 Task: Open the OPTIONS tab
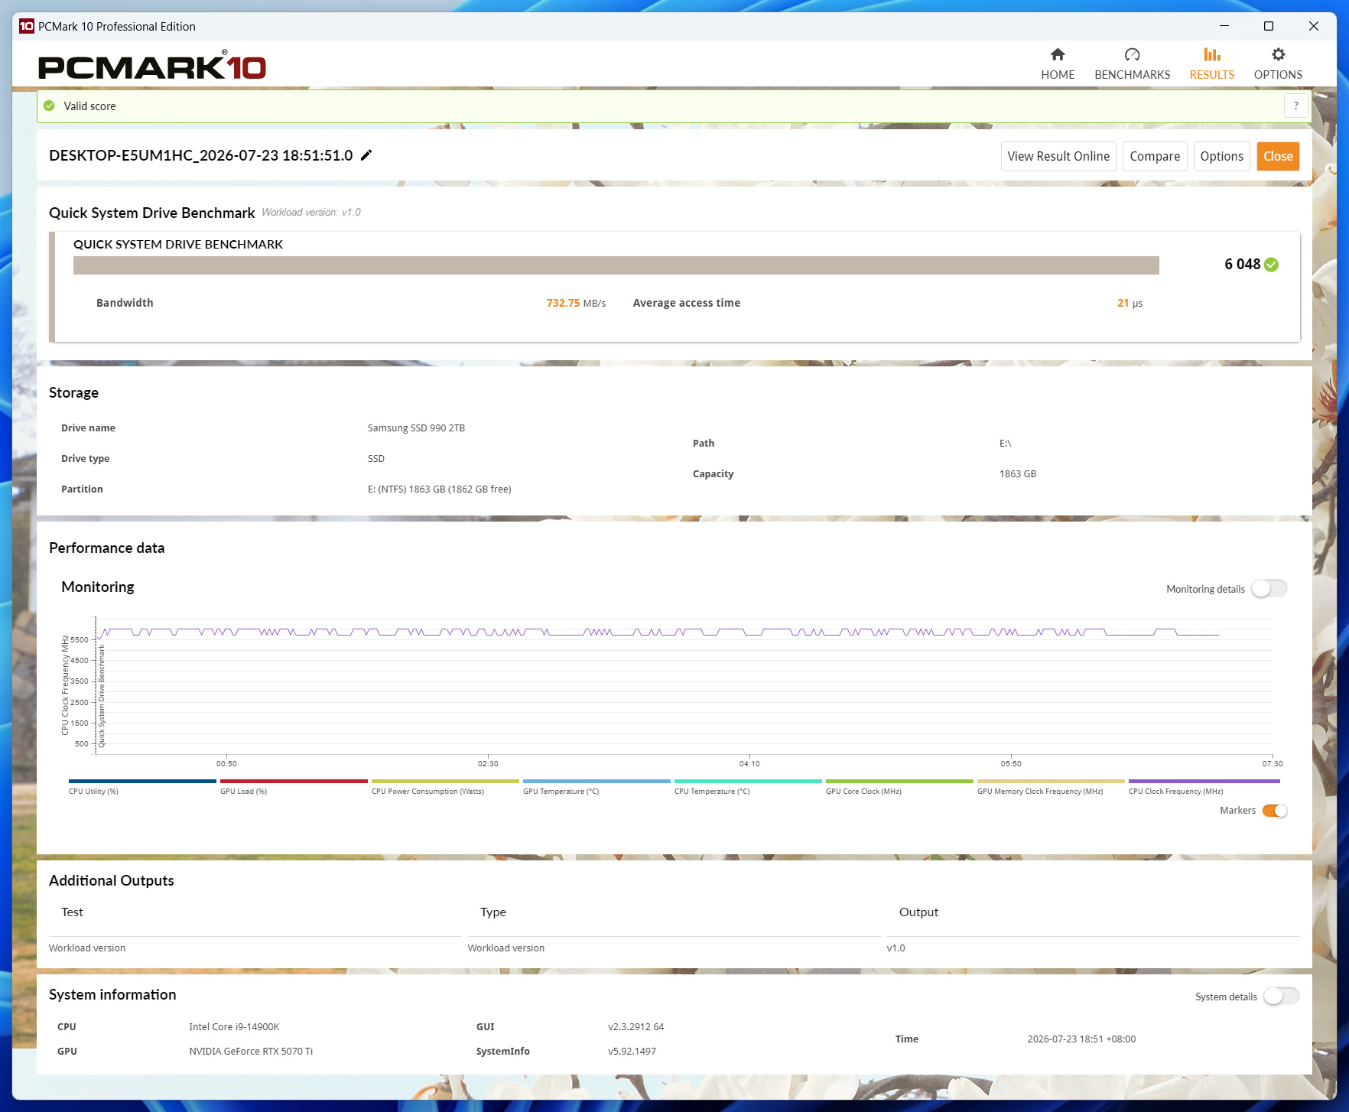point(1278,64)
